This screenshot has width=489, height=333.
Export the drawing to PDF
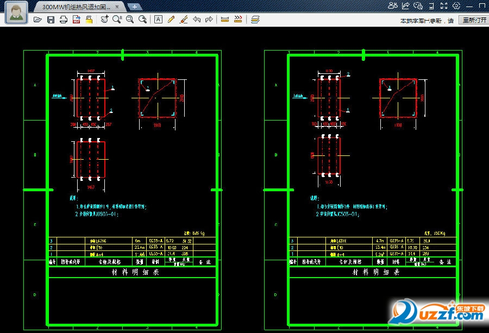(x=76, y=20)
